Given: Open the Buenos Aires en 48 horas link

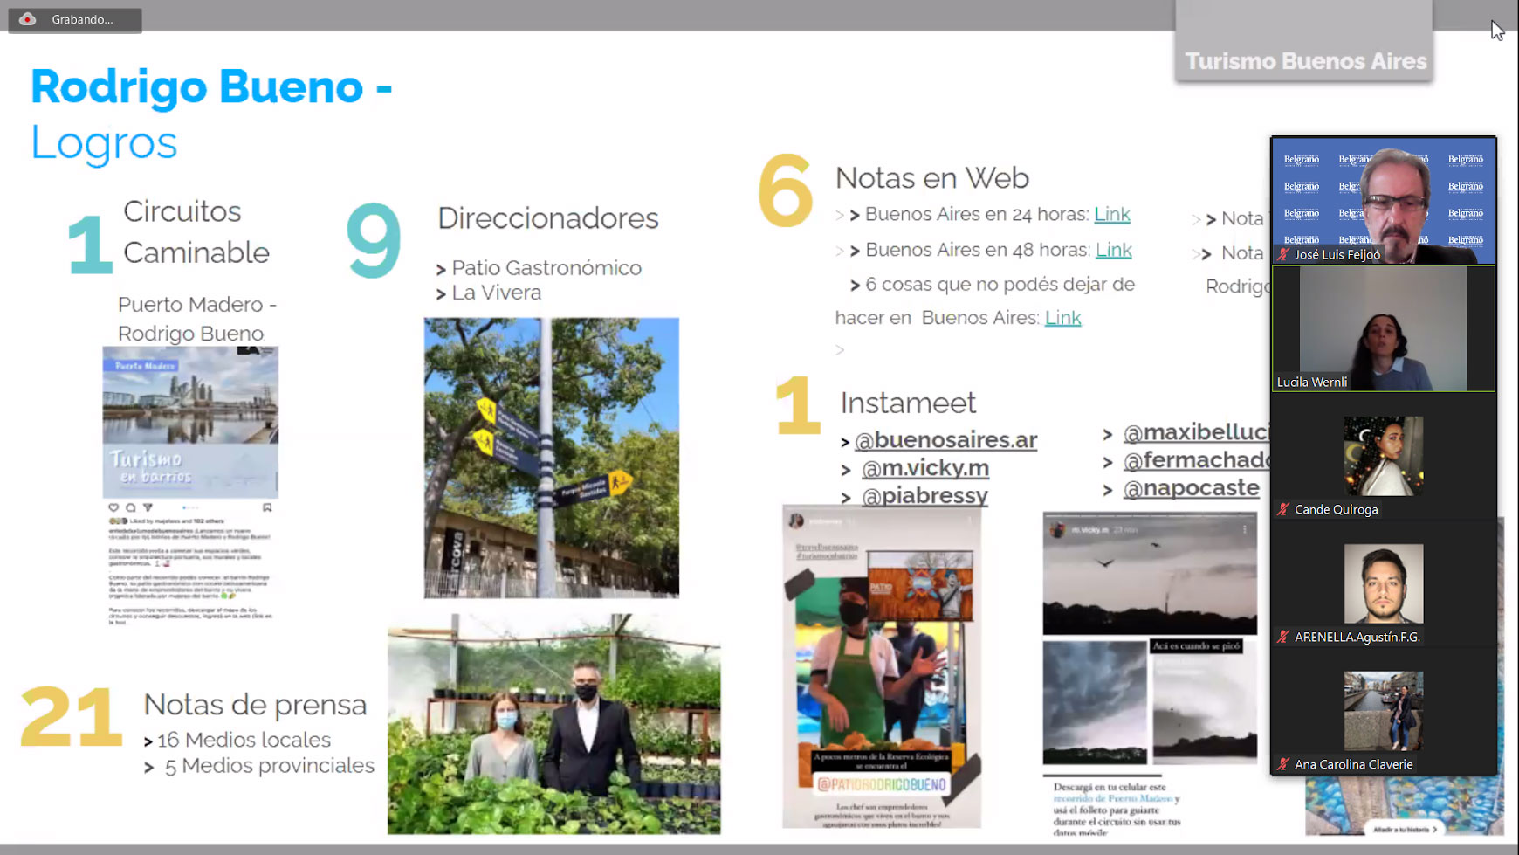Looking at the screenshot, I should [1113, 251].
